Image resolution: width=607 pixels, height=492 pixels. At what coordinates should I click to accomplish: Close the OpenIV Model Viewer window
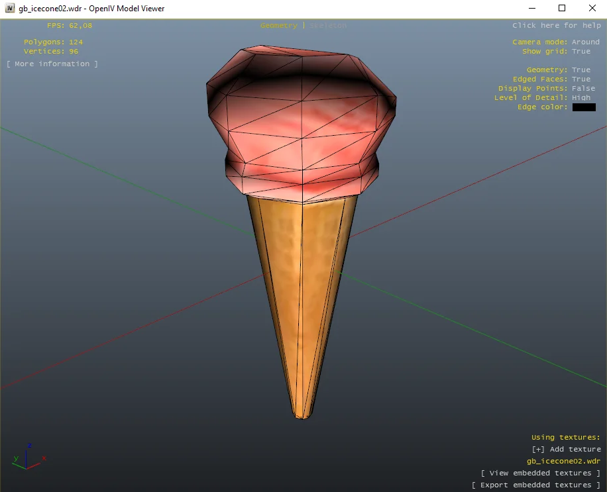592,9
